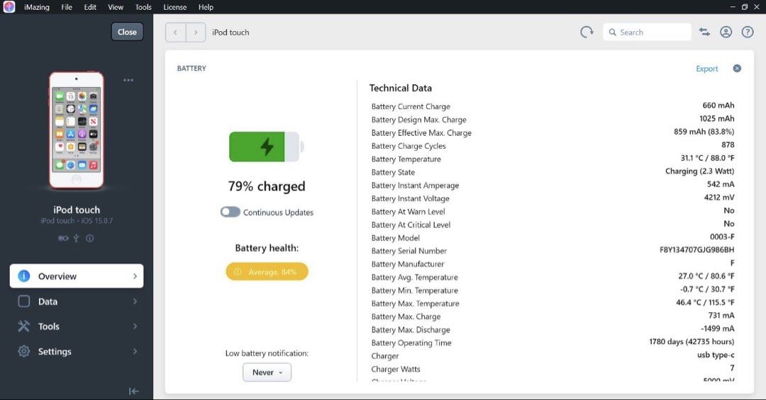Click the iPod touch breadcrumb title
Screen dimensions: 766x400
231,32
